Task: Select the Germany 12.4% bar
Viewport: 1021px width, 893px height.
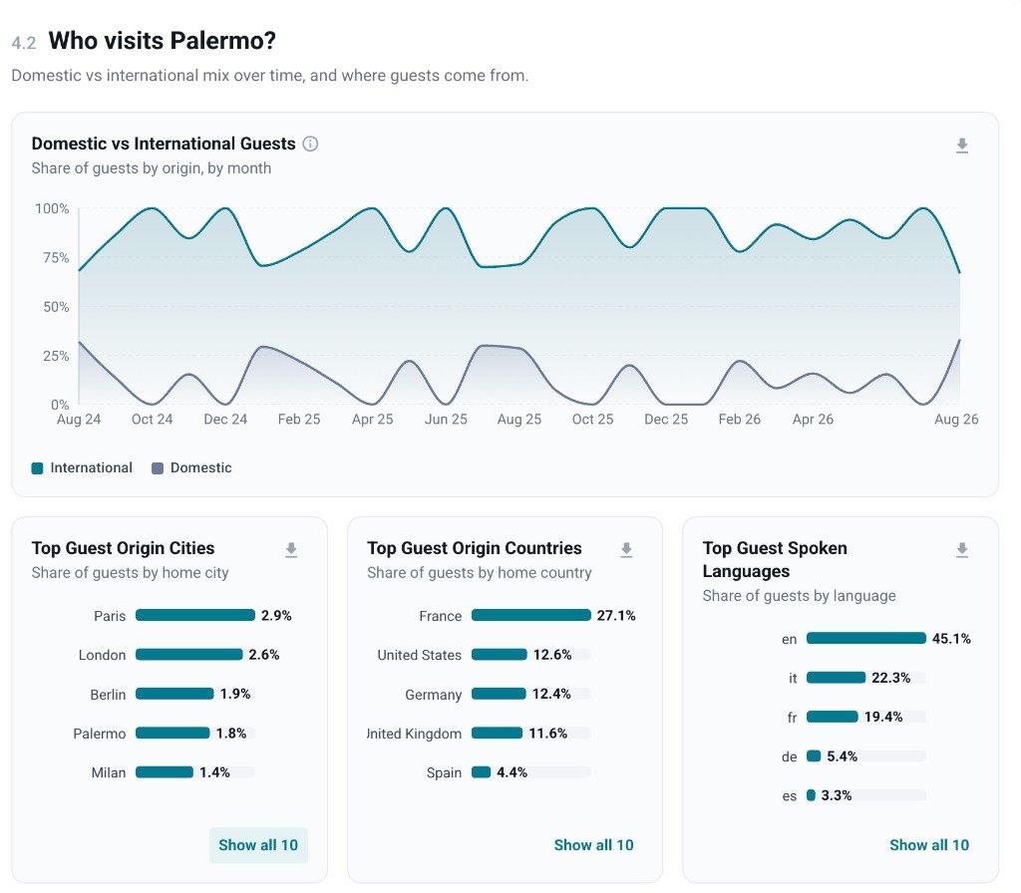Action: [499, 694]
